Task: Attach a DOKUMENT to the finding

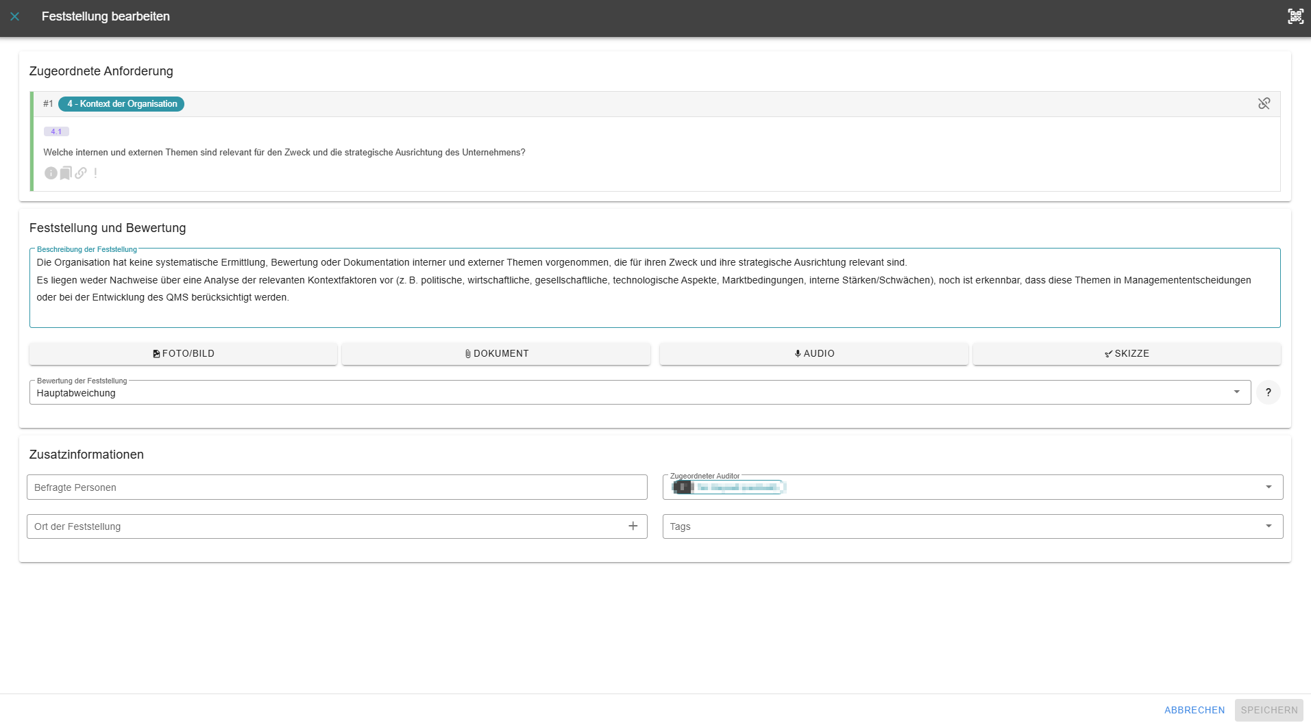Action: [496, 354]
